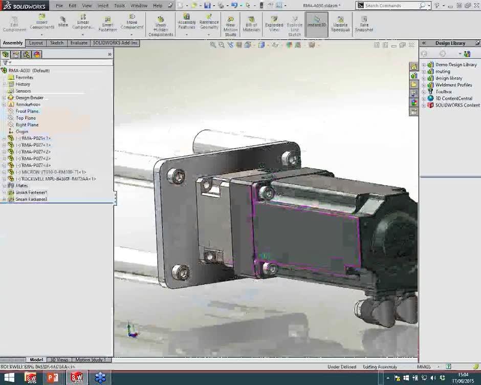This screenshot has height=385, width=481.
Task: Open PowerPoint from the Windows taskbar
Action: pyautogui.click(x=52, y=378)
